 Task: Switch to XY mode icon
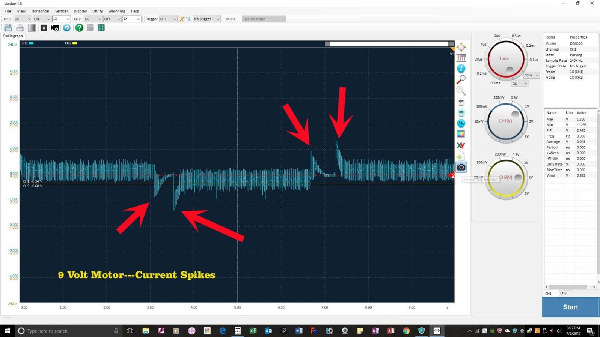(x=461, y=145)
